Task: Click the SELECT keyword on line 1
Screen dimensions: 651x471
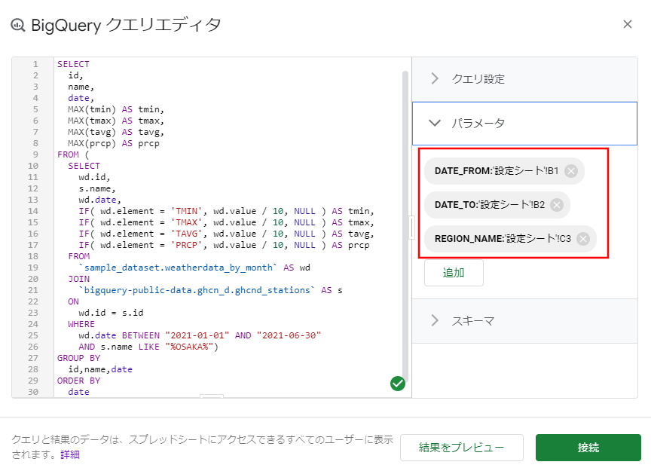Action: [73, 64]
